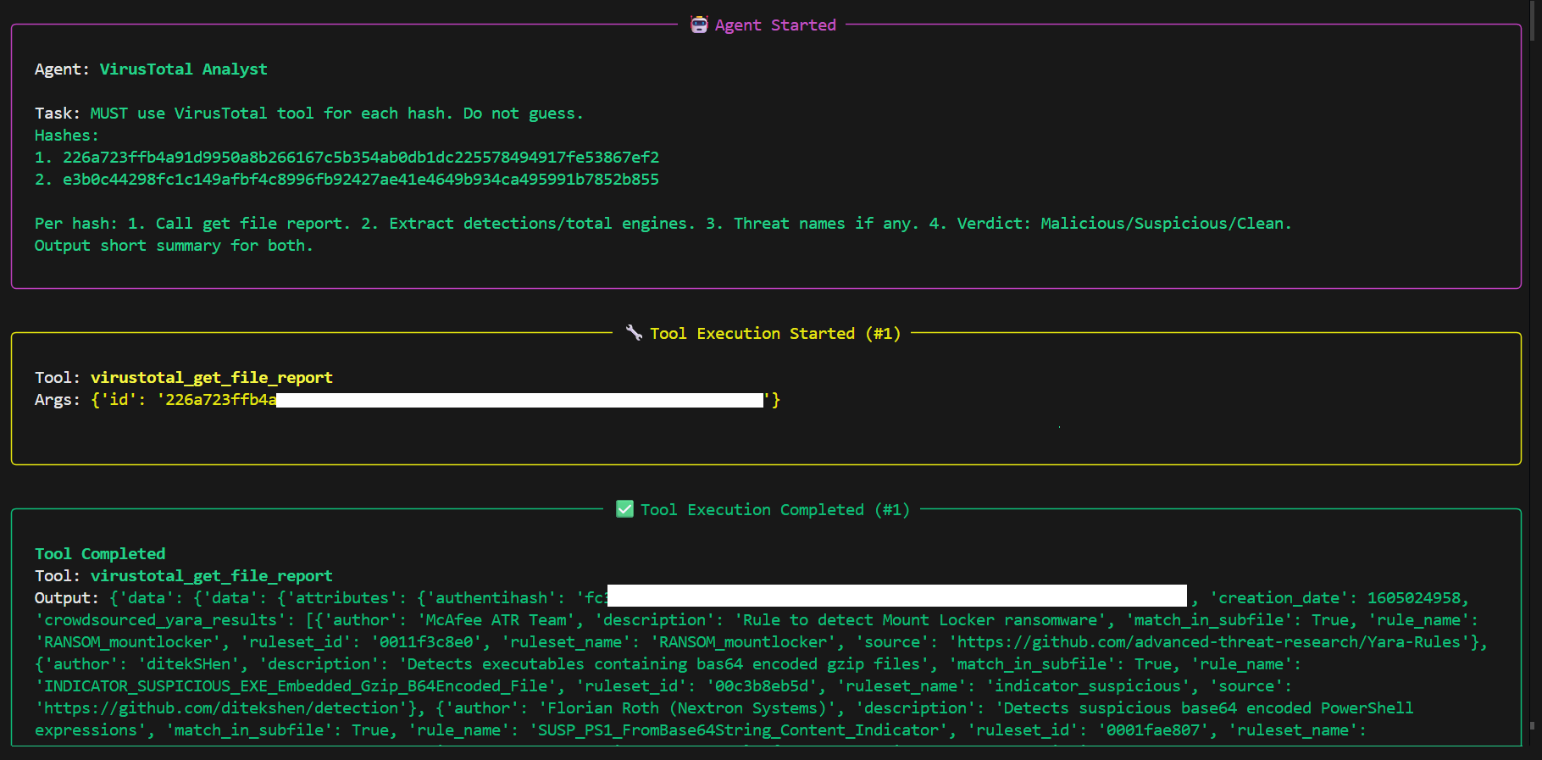Open the advanced-threat-research Yara-Rules GitHub link
Screen dimensions: 1542x760
click(1209, 642)
